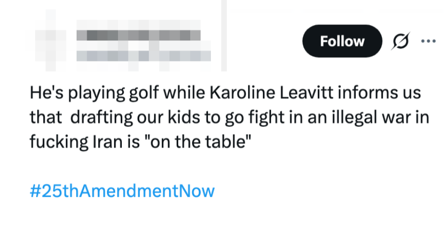Click the tweet line starting "that drafting our kids"
The width and height of the screenshot is (444, 226).
click(x=229, y=118)
